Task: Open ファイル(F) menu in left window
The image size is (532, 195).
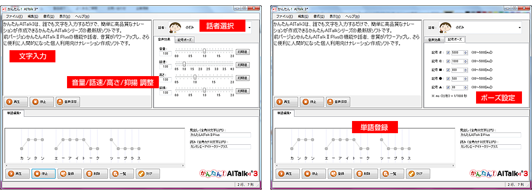Action: click(x=14, y=16)
